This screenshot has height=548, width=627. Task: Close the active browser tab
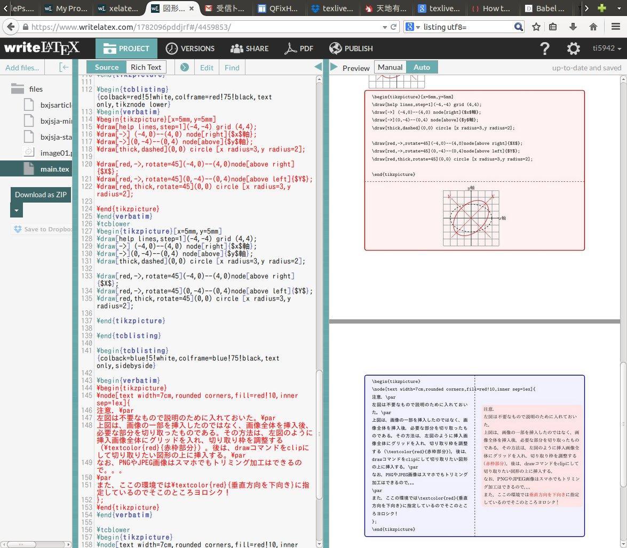click(x=192, y=8)
